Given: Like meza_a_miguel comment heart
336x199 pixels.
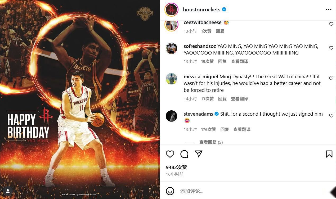Looking at the screenshot, I should [x=331, y=78].
